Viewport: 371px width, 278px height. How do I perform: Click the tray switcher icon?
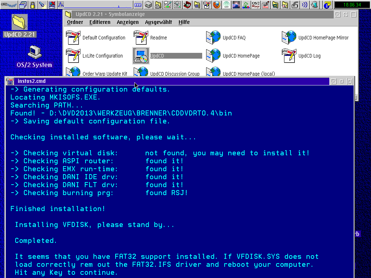(x=138, y=4)
